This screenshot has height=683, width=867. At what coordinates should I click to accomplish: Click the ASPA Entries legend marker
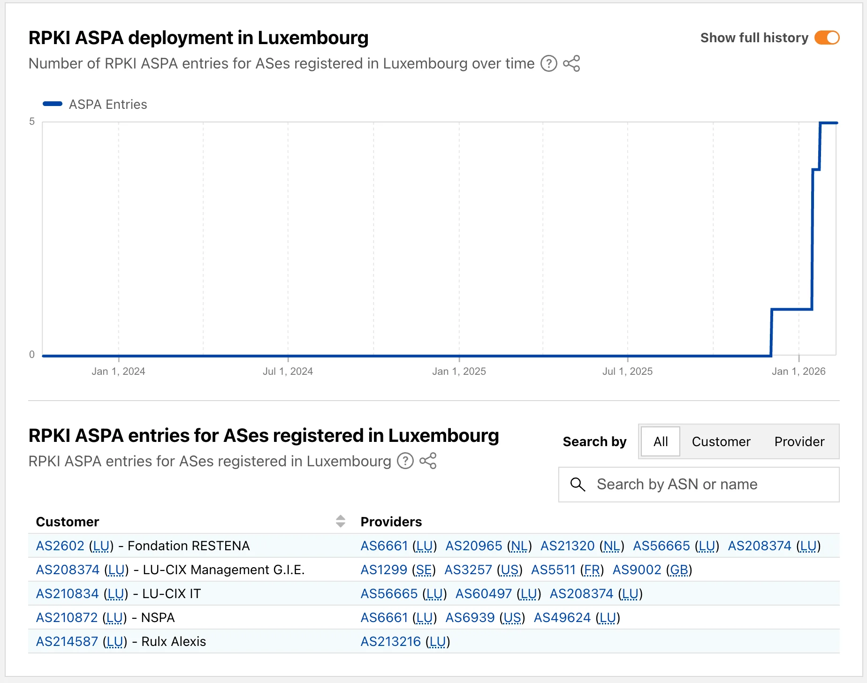[x=53, y=103]
